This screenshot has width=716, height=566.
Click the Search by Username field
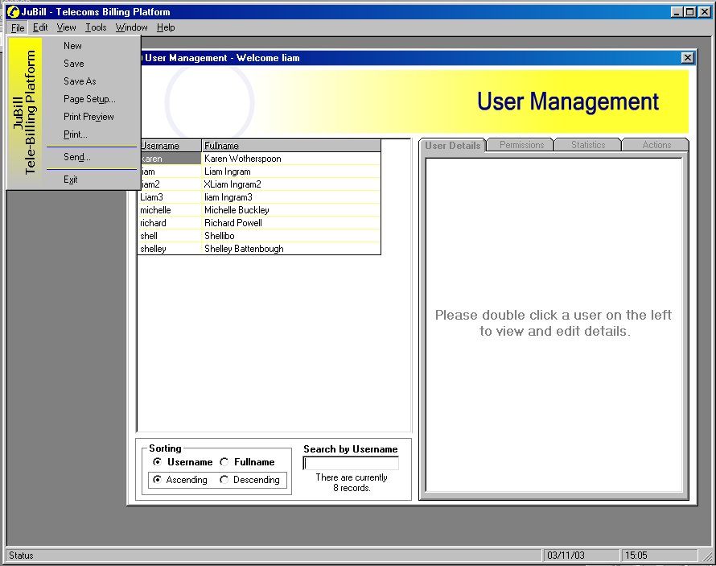[351, 463]
